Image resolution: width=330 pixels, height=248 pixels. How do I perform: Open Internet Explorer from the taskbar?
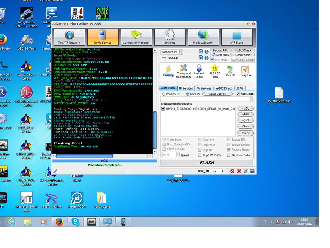(x=12, y=221)
